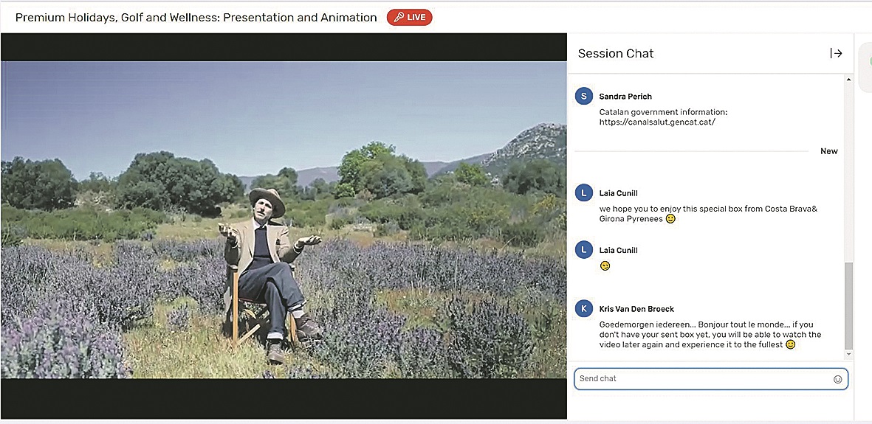This screenshot has height=424, width=872.
Task: Click the 'New' messages divider label
Action: [x=828, y=151]
